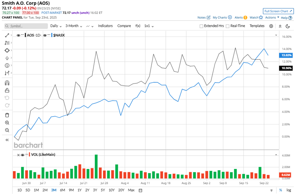This screenshot has height=196, width=297.
Task: Click the $NASX blue color swatch
Action: tap(52, 35)
